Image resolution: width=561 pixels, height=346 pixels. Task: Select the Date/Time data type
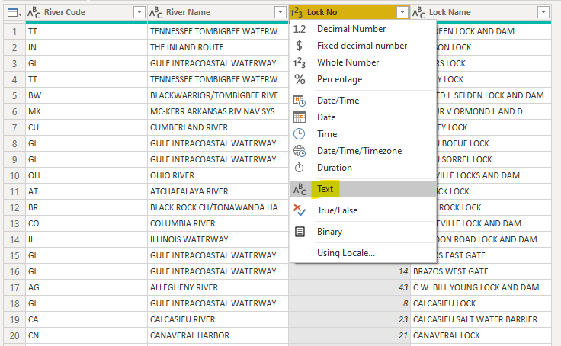[338, 101]
